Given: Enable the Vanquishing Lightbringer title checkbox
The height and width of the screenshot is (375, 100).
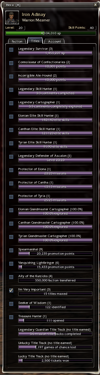Looking at the screenshot, I should tap(11, 264).
